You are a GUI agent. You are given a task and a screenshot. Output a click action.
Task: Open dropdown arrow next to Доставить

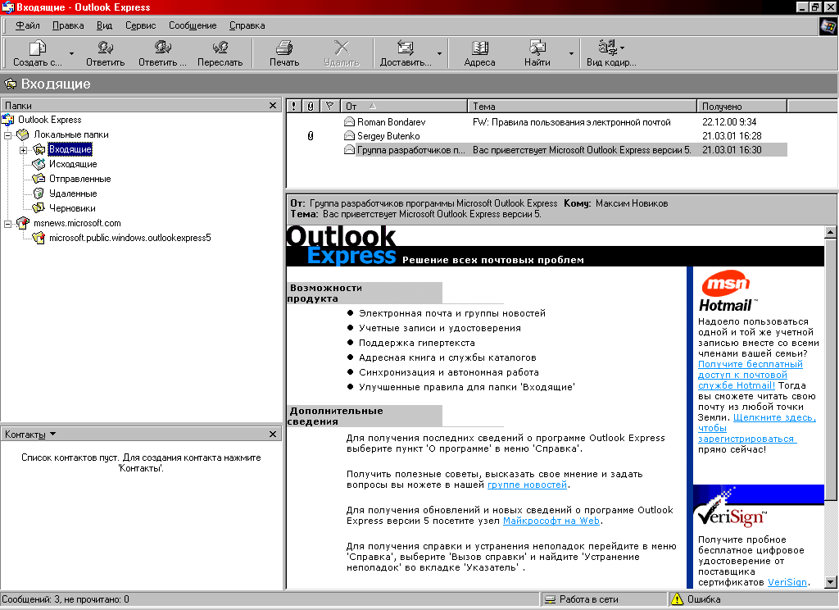(439, 53)
